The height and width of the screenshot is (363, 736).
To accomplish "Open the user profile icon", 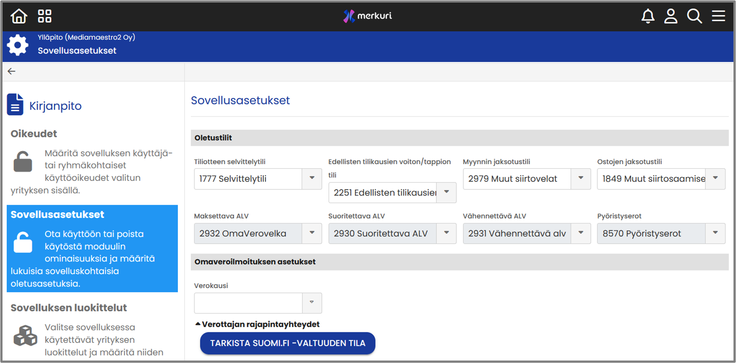I will tap(671, 16).
